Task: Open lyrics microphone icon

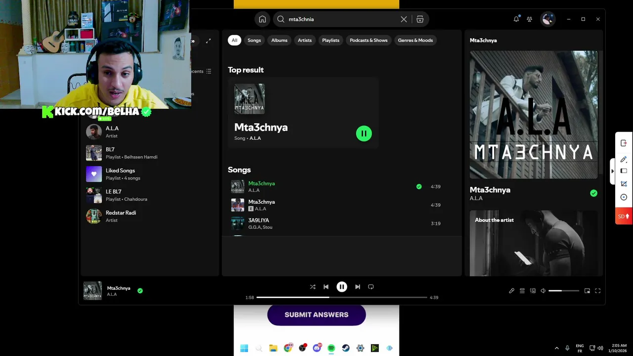Action: (511, 291)
